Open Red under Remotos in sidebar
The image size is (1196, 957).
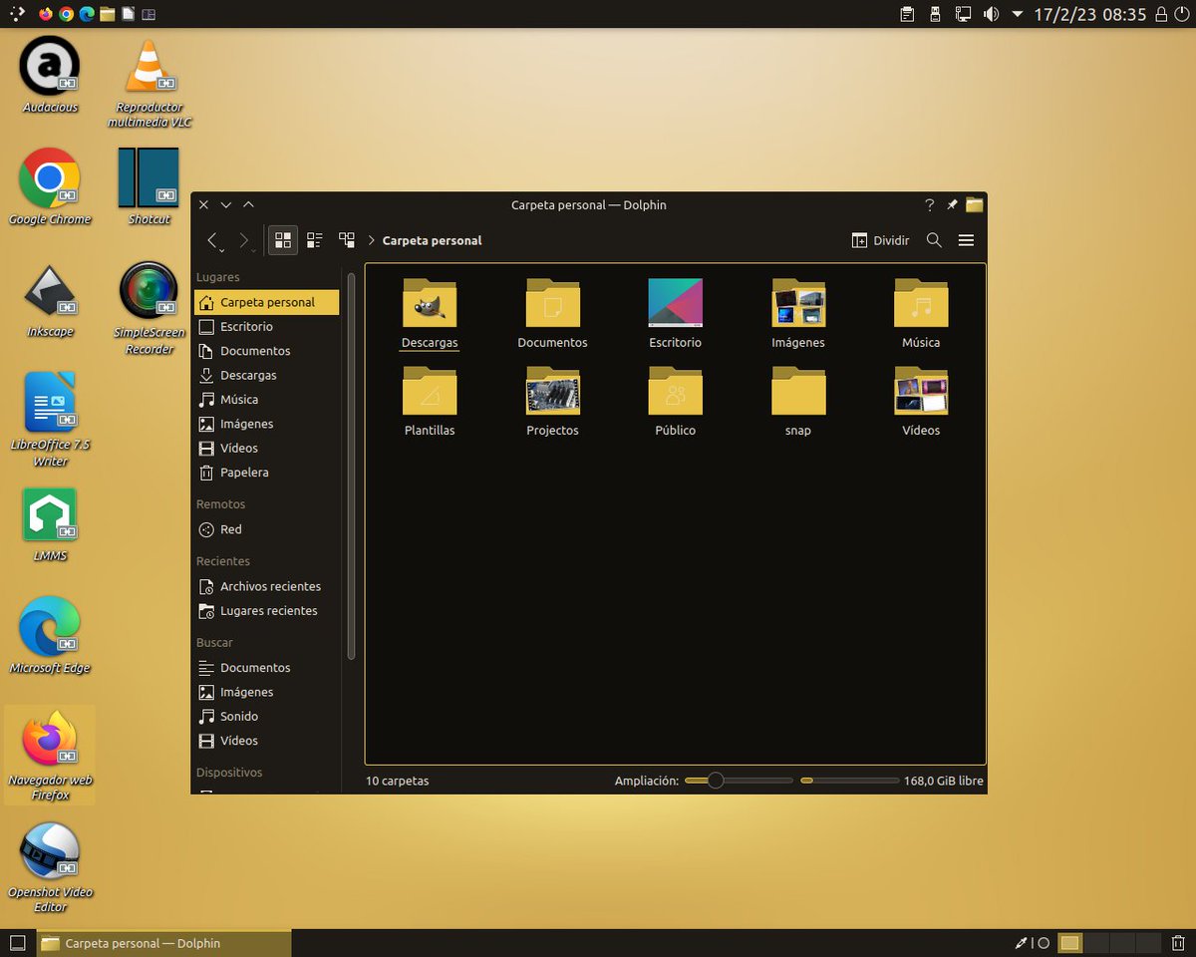click(x=266, y=529)
